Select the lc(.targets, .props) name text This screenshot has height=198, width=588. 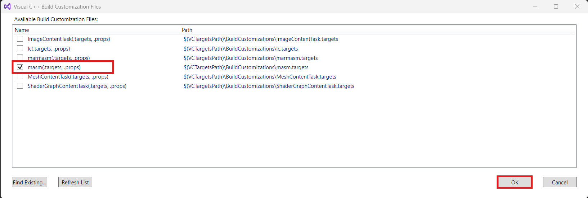49,49
